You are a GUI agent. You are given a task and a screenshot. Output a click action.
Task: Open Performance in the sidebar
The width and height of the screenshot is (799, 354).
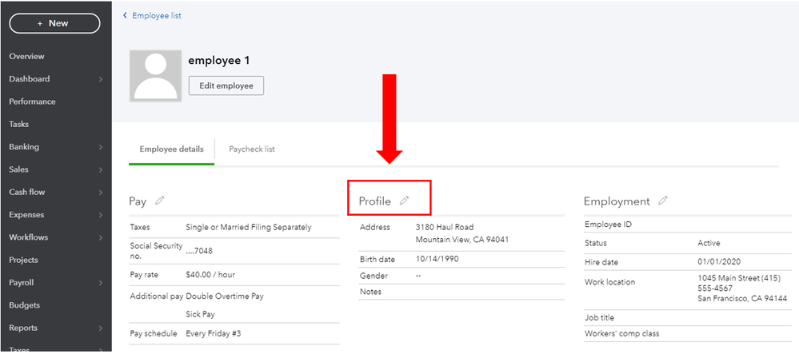click(32, 101)
